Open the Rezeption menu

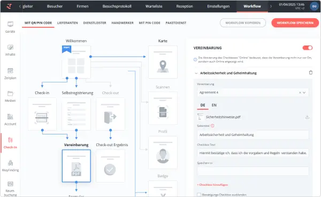pyautogui.click(x=185, y=6)
